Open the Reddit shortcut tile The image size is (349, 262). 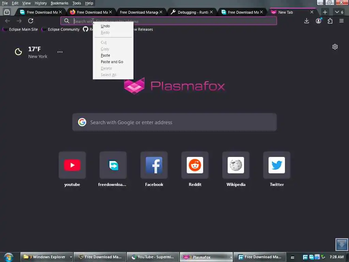tap(195, 165)
